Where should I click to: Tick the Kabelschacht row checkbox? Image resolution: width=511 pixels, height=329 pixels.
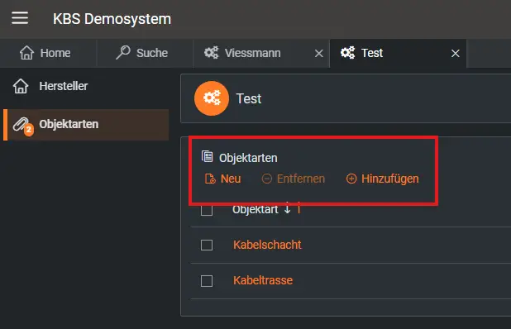tap(207, 245)
